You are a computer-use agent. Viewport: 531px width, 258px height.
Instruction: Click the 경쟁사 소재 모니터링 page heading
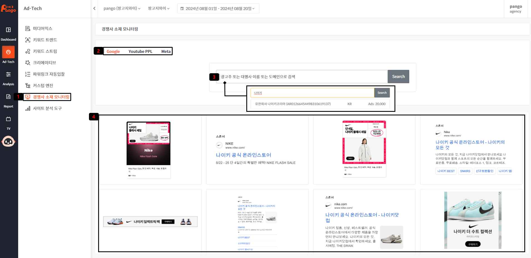120,29
